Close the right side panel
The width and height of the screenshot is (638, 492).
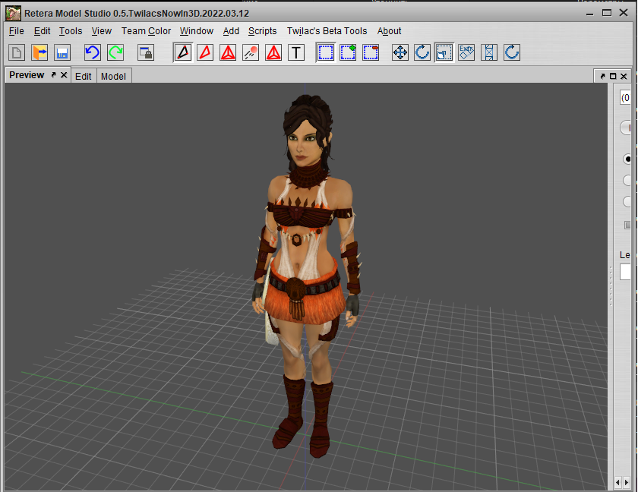point(624,76)
